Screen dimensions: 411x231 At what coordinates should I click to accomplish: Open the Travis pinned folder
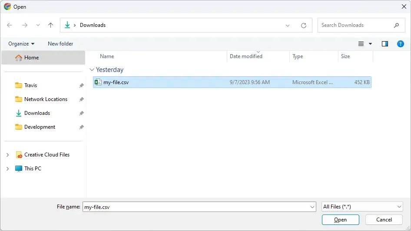point(31,85)
